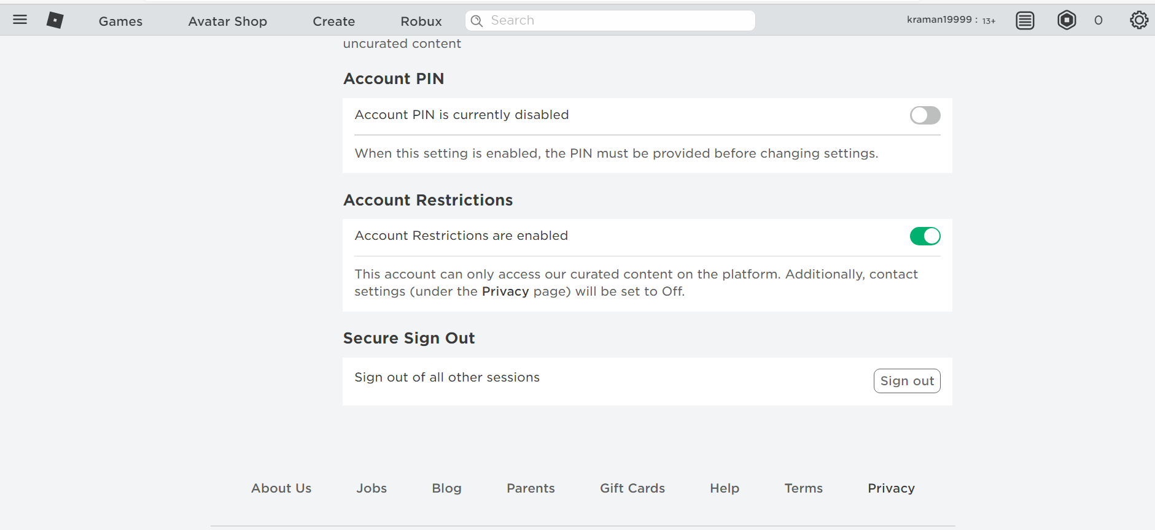1155x530 pixels.
Task: Open the Robux menu item
Action: 421,21
